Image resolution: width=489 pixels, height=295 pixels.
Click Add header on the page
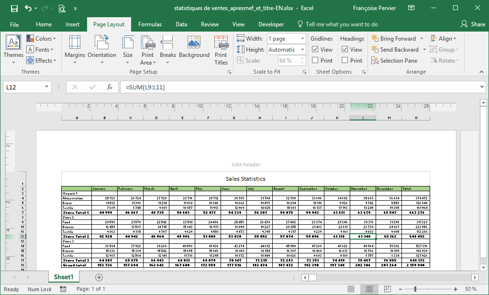(x=246, y=164)
